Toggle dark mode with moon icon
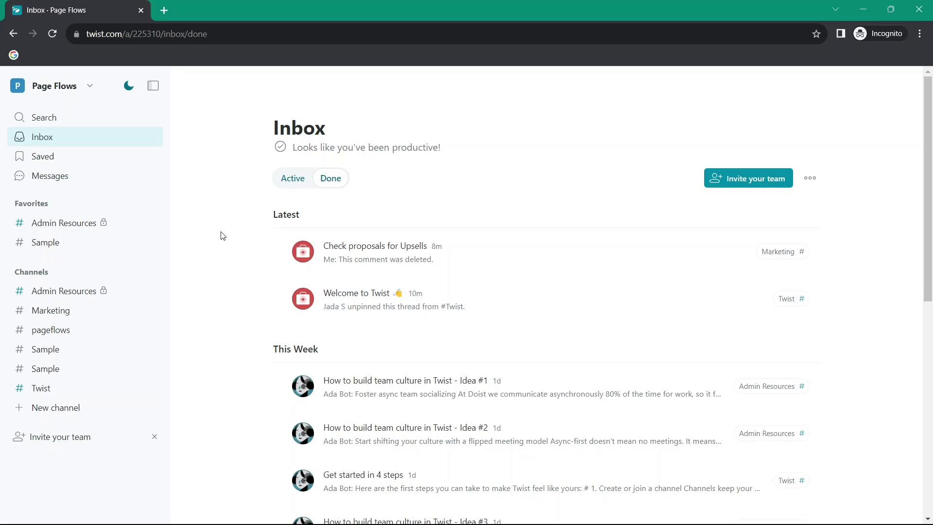The width and height of the screenshot is (933, 525). click(x=128, y=86)
